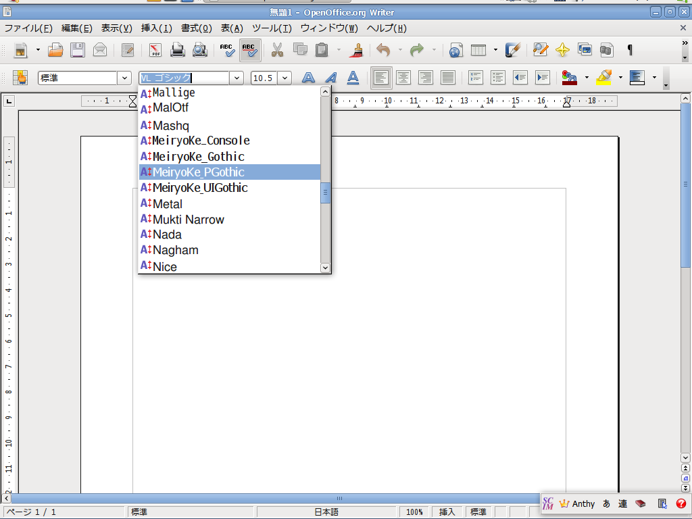Apply paragraph background color
Image resolution: width=692 pixels, height=519 pixels.
[637, 78]
